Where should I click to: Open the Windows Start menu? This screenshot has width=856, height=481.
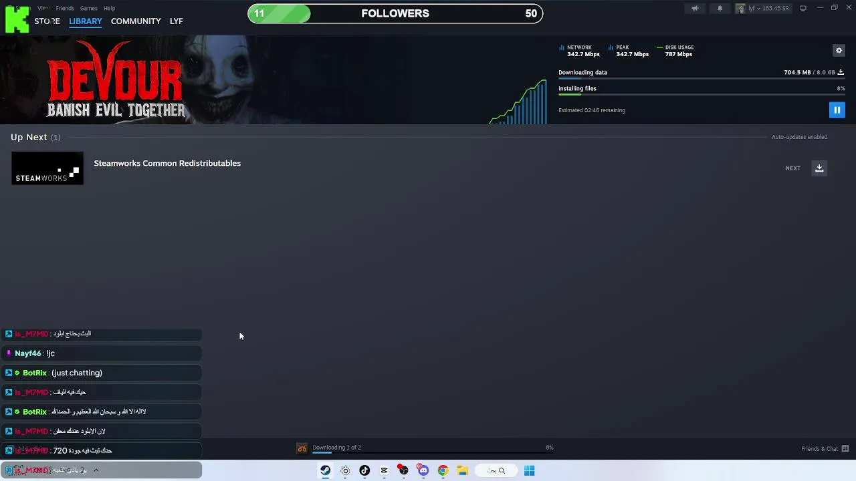[529, 470]
